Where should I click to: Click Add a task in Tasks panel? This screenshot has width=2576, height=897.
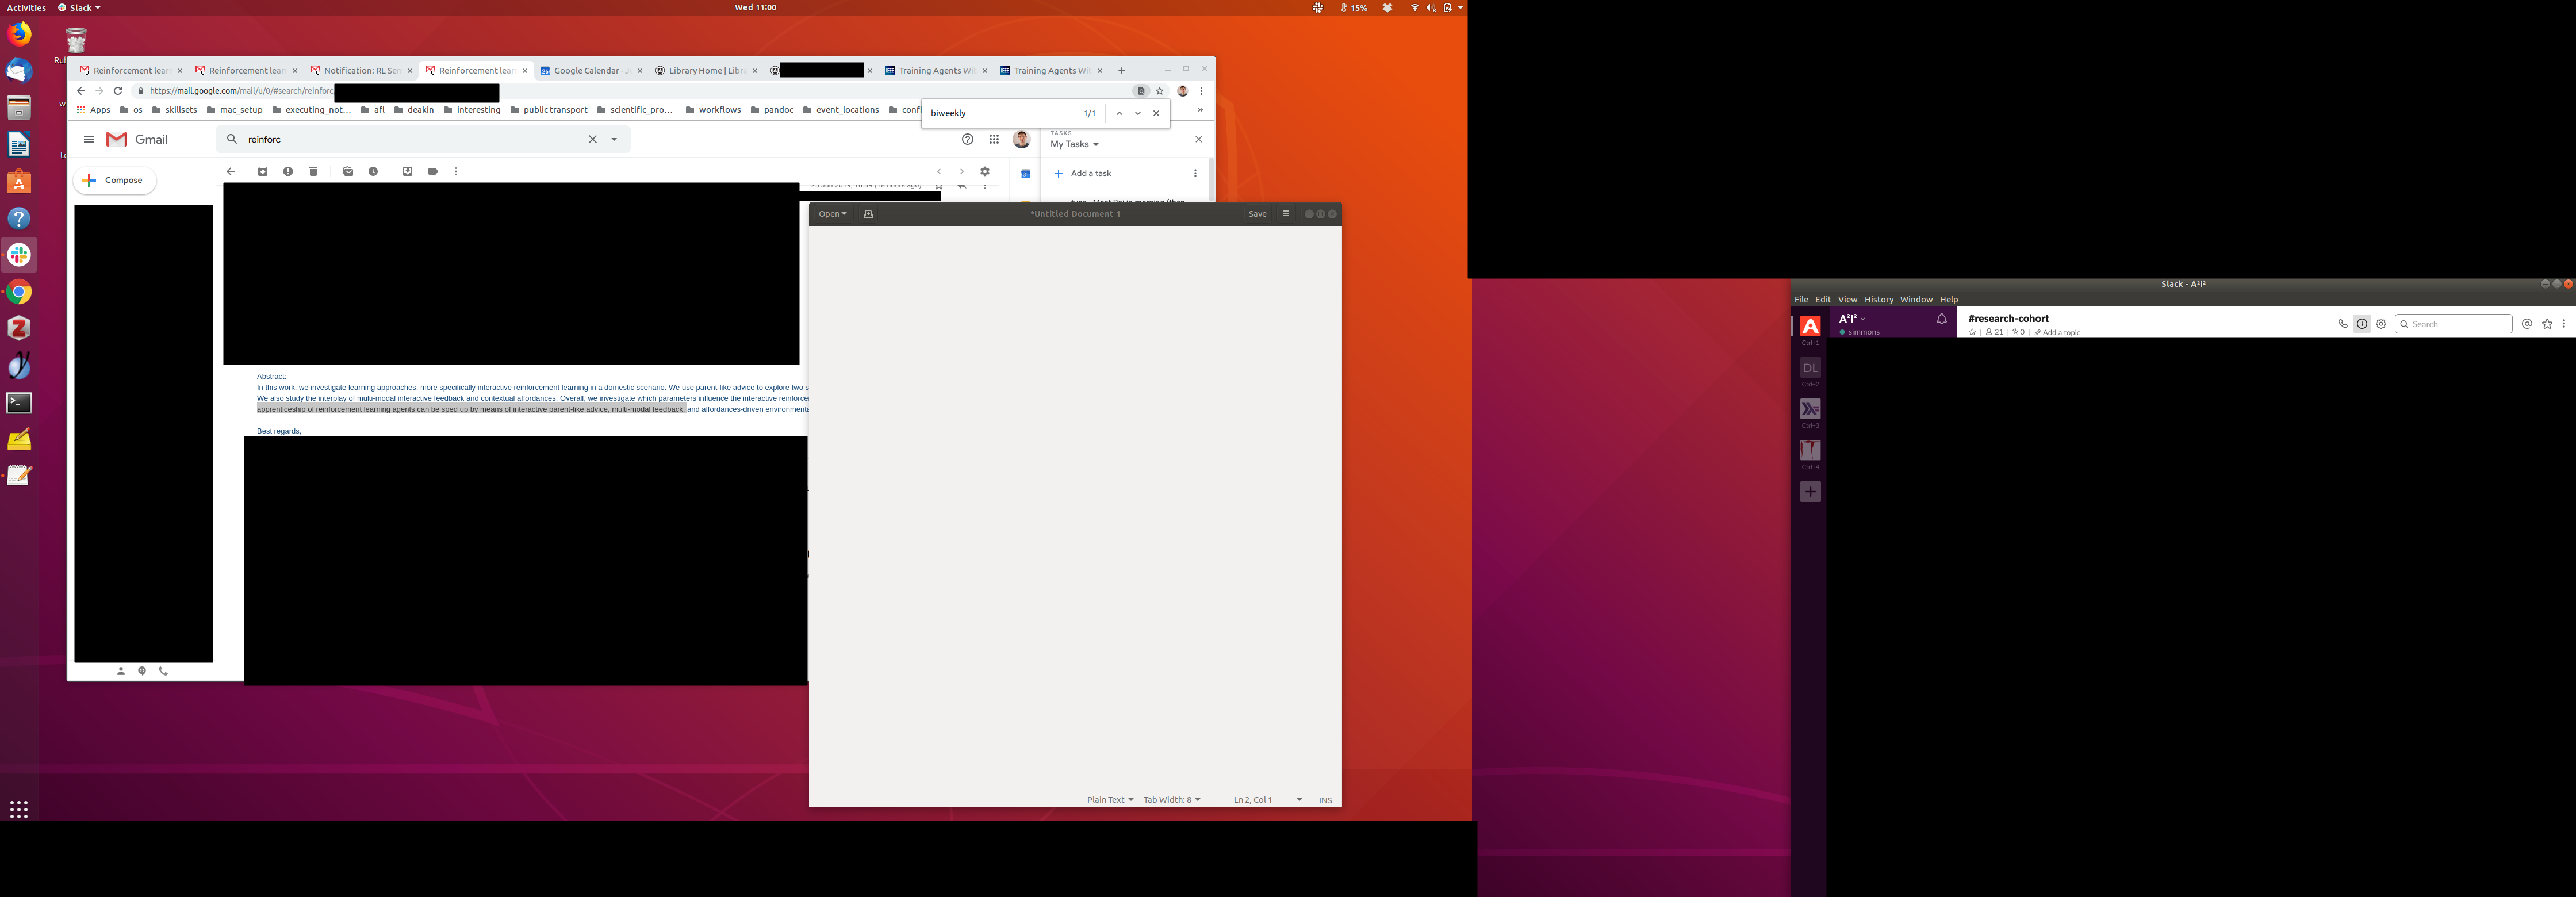[1090, 174]
